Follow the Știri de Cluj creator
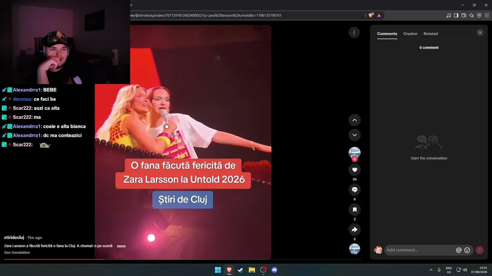Screen dimensions: 492x276 [354, 159]
